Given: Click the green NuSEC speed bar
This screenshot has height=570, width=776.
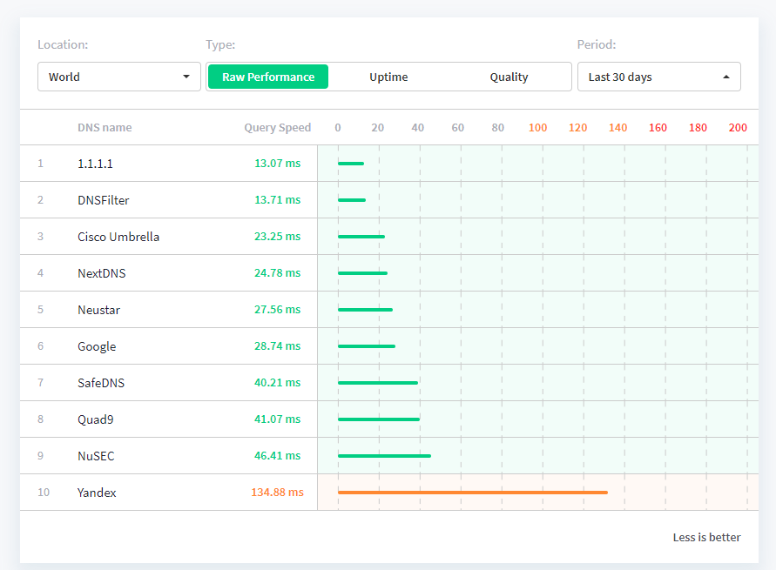Looking at the screenshot, I should coord(384,455).
